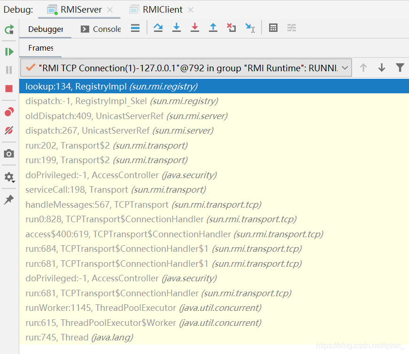Open debugger settings gear icon
The width and height of the screenshot is (409, 354).
point(9,177)
